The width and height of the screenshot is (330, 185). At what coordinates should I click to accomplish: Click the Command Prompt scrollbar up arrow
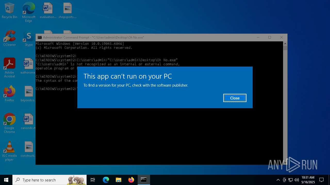pos(285,44)
